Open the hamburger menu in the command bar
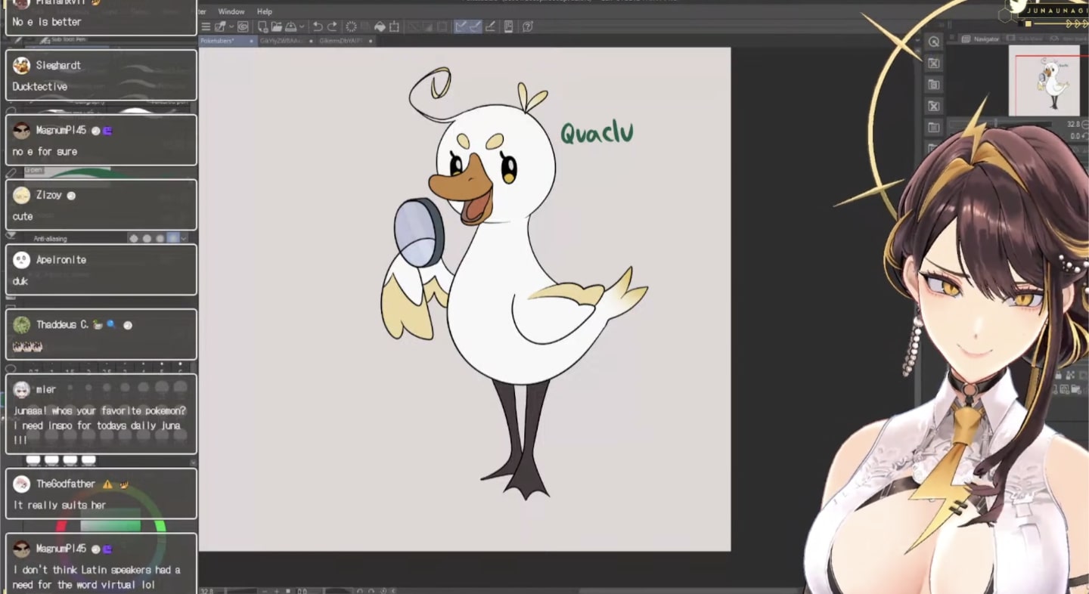1089x594 pixels. point(206,26)
